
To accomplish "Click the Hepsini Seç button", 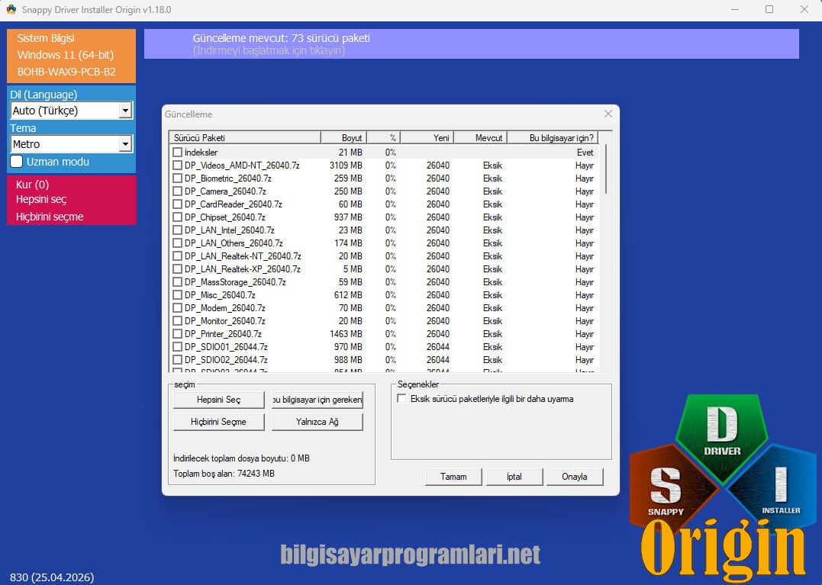I will 218,400.
